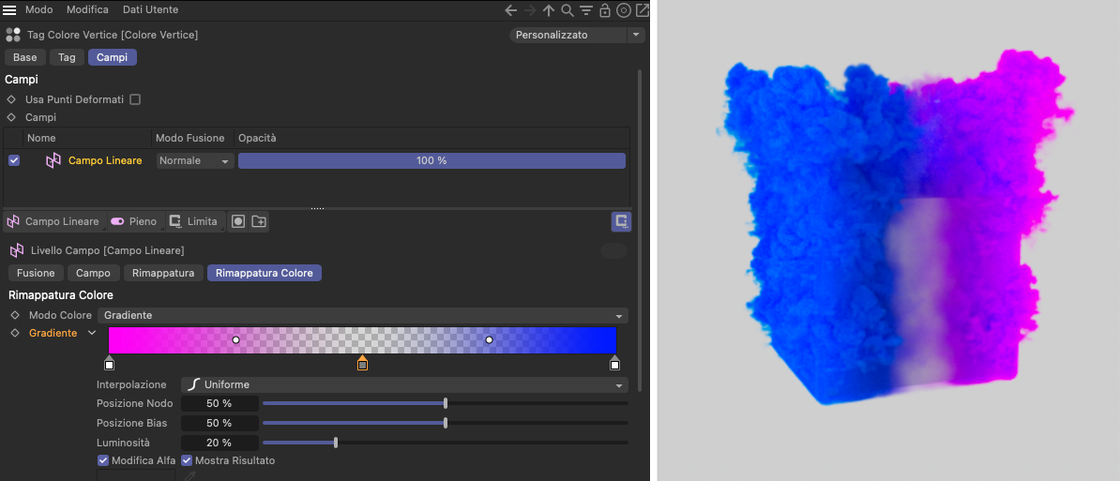Screen dimensions: 1120x481
Task: Switch to the Tag tab
Action: (x=68, y=57)
